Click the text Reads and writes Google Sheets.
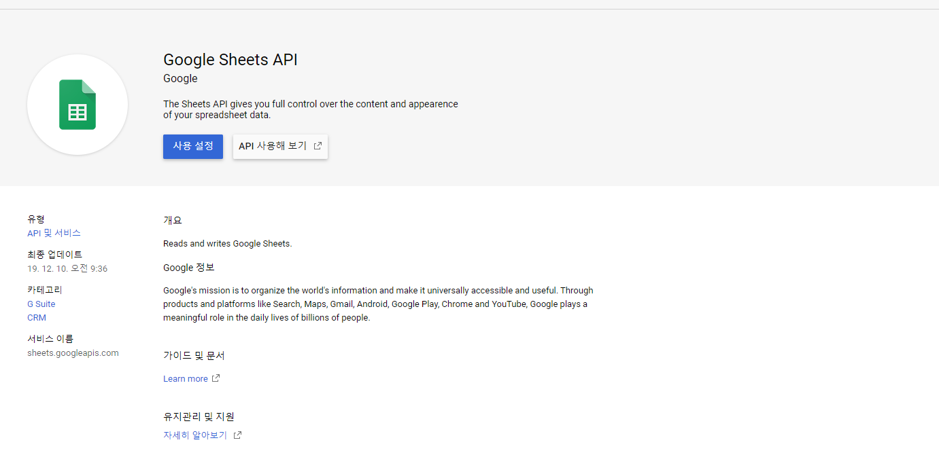Image resolution: width=939 pixels, height=451 pixels. [228, 243]
